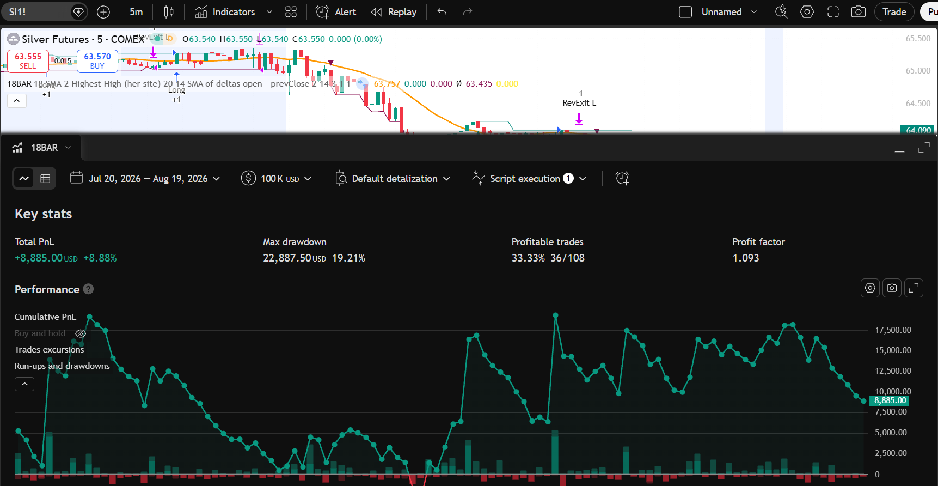Capture performance chart with camera icon
The height and width of the screenshot is (486, 938).
[x=892, y=288]
